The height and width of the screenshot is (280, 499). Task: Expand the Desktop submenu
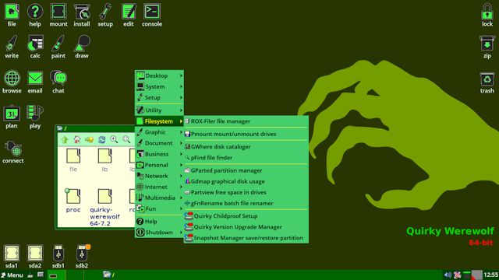(x=159, y=75)
